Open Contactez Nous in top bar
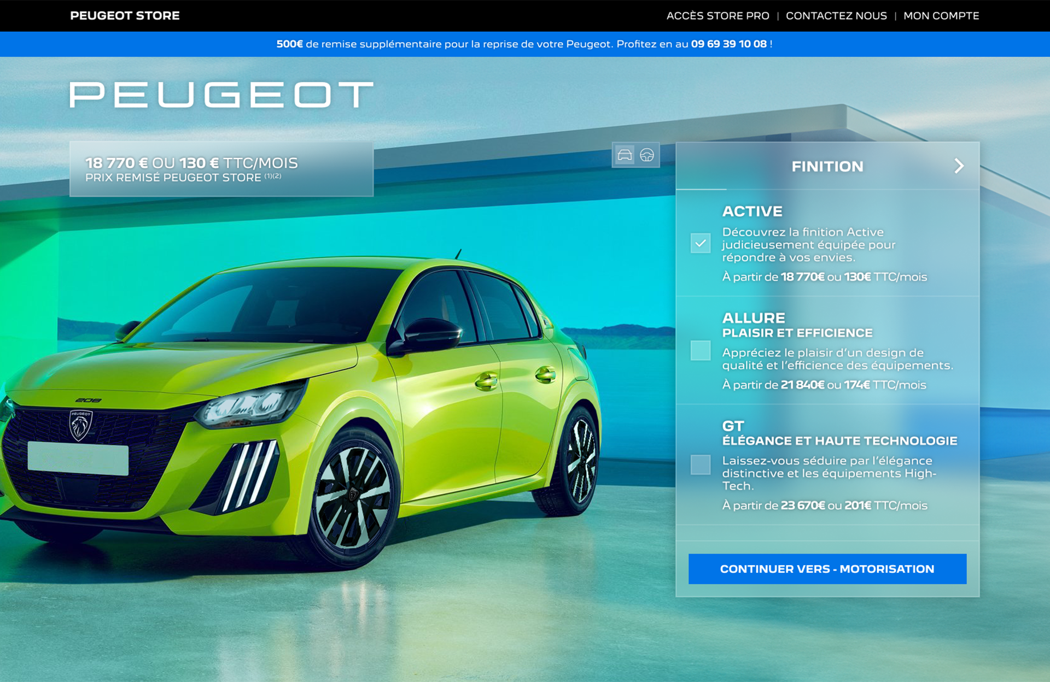This screenshot has width=1050, height=682. 836,16
